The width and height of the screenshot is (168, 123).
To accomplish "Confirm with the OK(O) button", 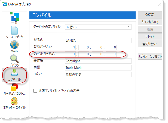I will 150,15.
